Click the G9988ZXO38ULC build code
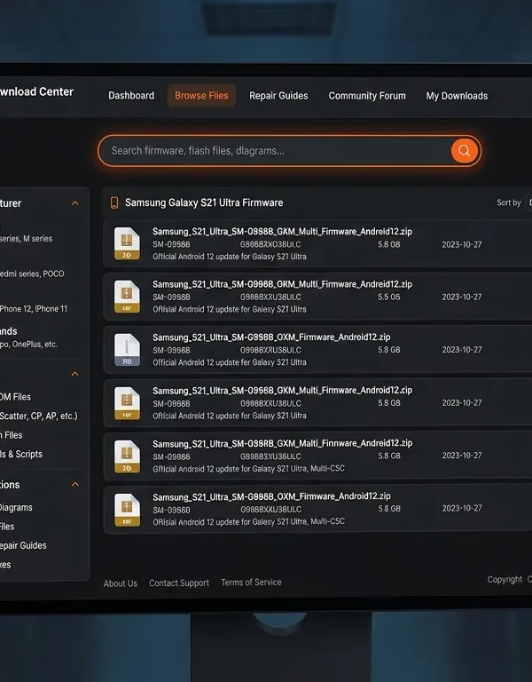 (270, 244)
